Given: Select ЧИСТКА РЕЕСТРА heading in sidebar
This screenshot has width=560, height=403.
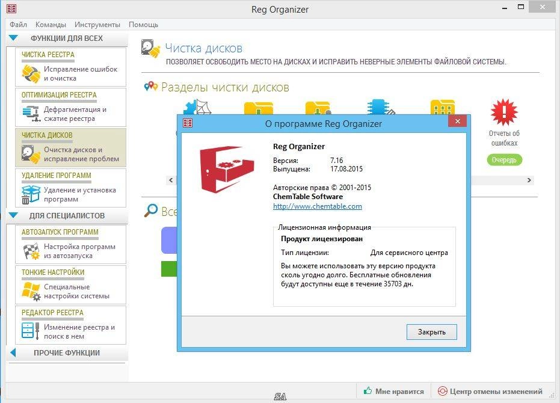Looking at the screenshot, I should pos(48,55).
